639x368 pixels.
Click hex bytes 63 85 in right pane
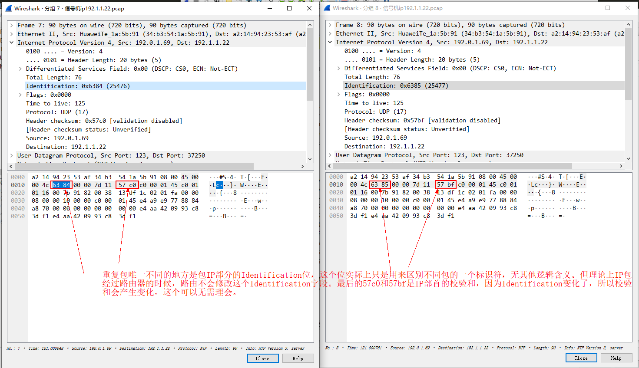click(x=380, y=184)
